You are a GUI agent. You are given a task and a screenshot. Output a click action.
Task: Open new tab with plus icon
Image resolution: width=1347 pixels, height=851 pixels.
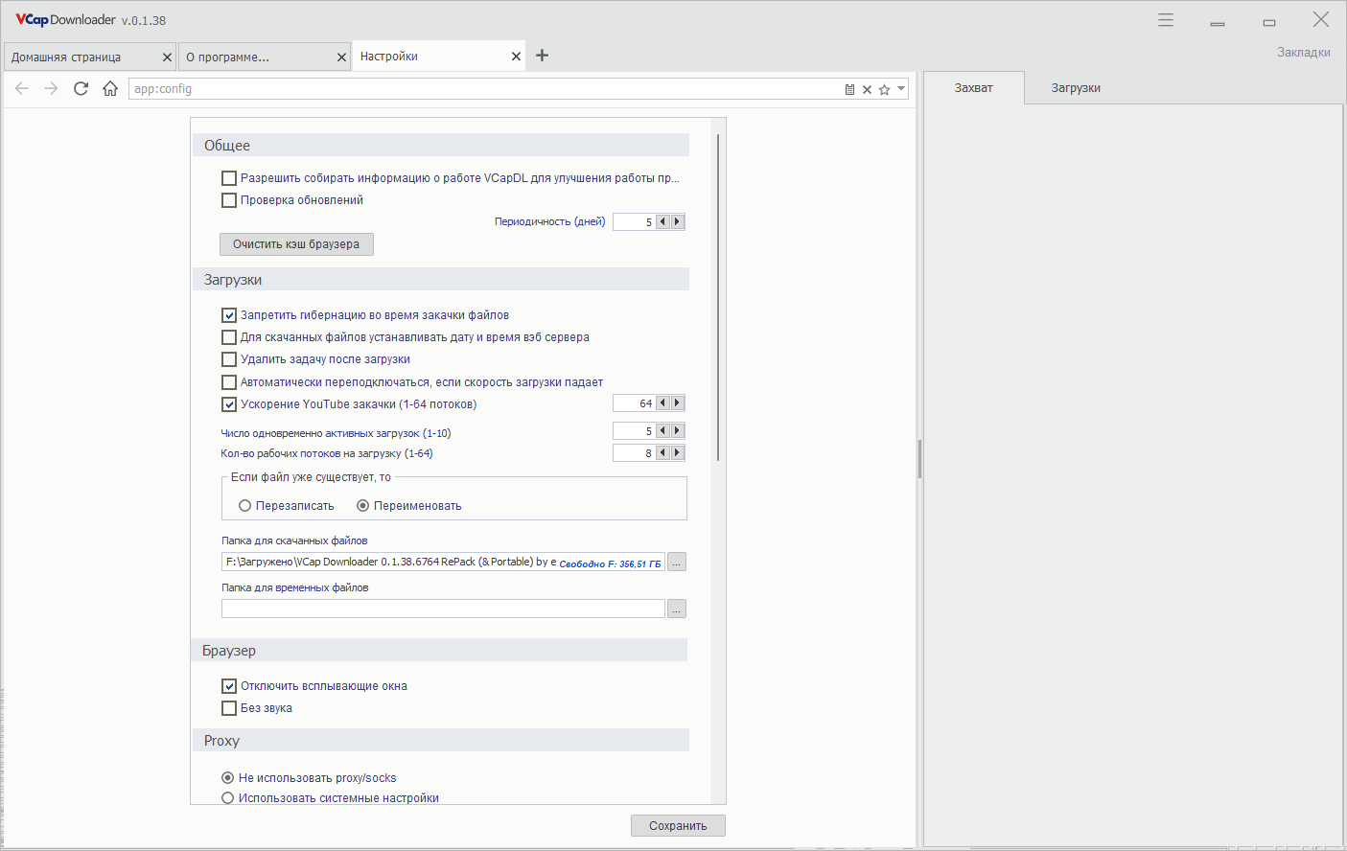tap(542, 56)
